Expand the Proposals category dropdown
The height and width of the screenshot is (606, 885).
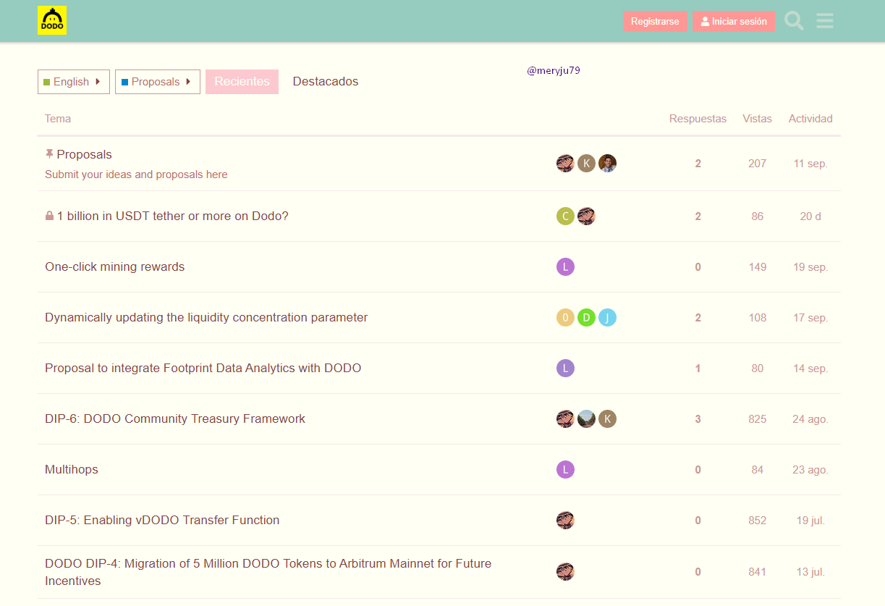tap(158, 82)
